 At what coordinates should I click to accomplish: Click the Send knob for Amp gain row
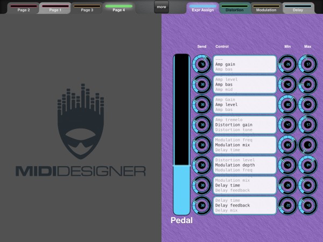click(202, 64)
